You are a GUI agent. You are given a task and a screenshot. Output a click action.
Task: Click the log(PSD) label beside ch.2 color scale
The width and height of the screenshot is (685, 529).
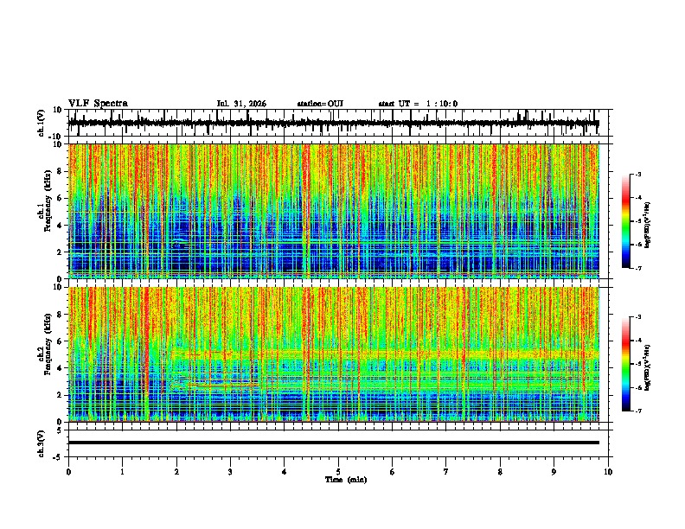point(648,367)
